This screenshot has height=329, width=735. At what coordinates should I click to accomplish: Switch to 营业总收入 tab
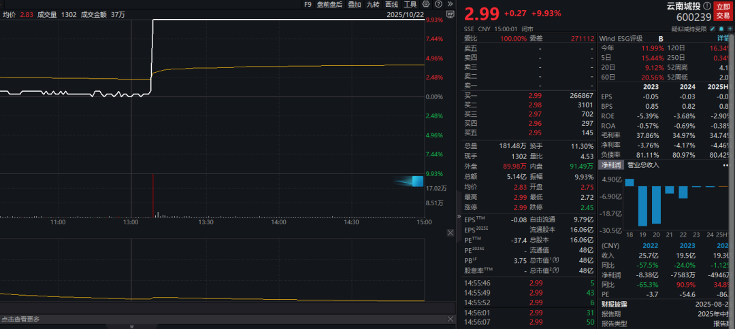click(x=643, y=165)
